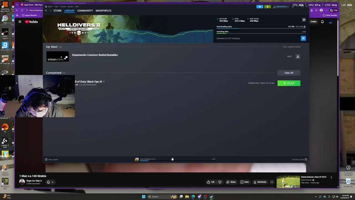This screenshot has width=355, height=200.
Task: Open Windows Start menu
Action: coord(144,197)
